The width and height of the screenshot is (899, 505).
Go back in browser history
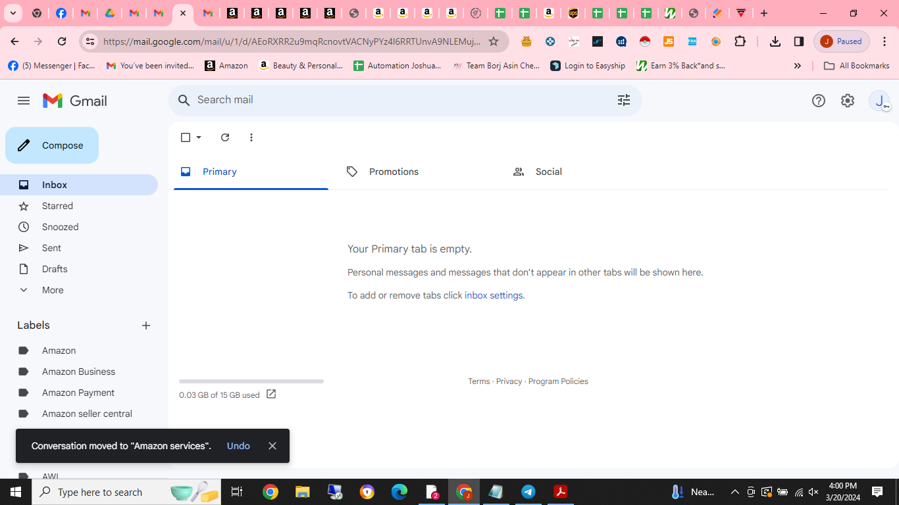coord(14,41)
